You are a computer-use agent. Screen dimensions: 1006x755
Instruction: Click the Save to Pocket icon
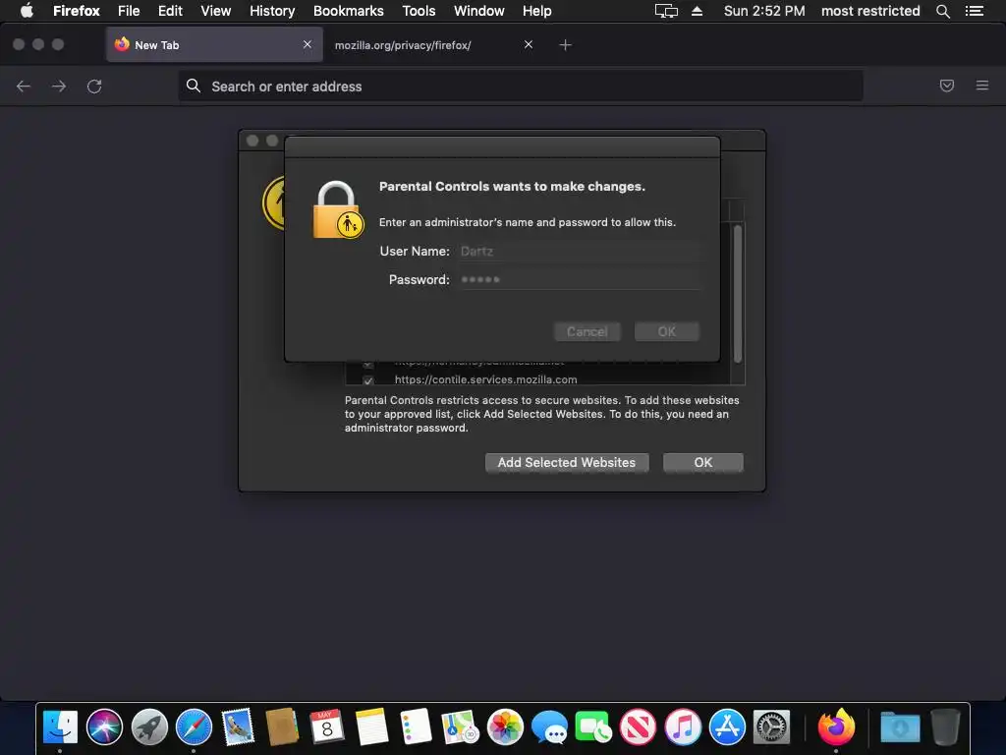[947, 86]
